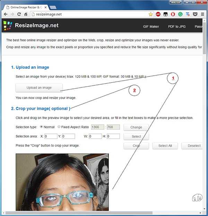The image size is (208, 216).
Task: Click the horizontal scrollbar thumb
Action: click(79, 213)
